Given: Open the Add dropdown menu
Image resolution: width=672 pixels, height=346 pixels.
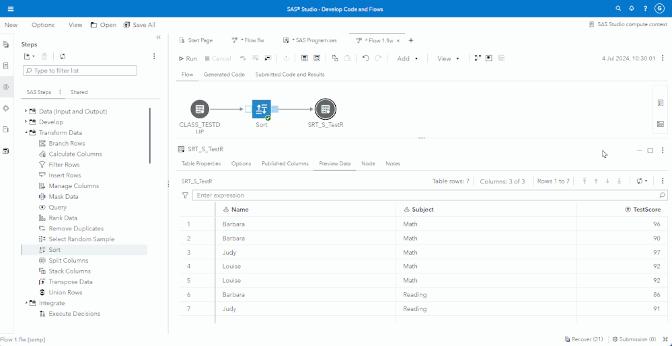Looking at the screenshot, I should (x=407, y=58).
